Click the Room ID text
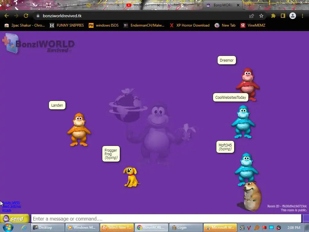Screen dimensions: 309x232 287,206
